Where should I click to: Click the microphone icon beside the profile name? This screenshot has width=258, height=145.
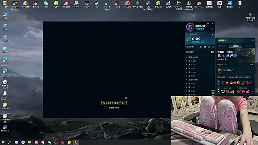click(212, 29)
